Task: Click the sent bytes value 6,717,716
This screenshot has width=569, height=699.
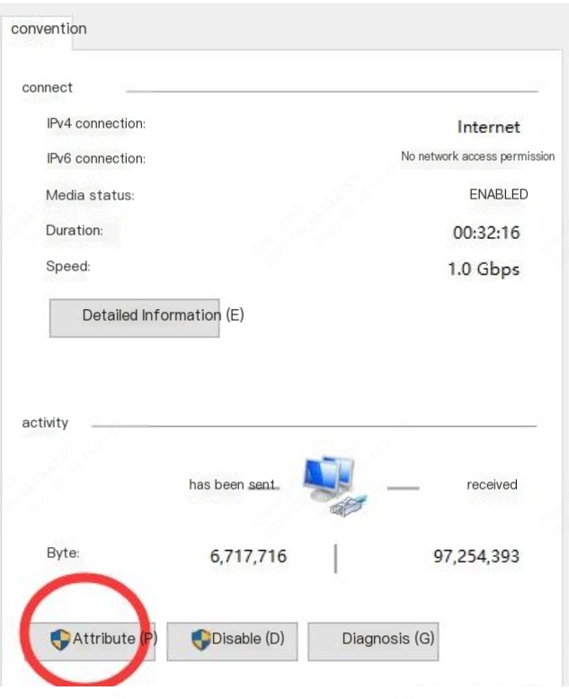Action: 248,556
